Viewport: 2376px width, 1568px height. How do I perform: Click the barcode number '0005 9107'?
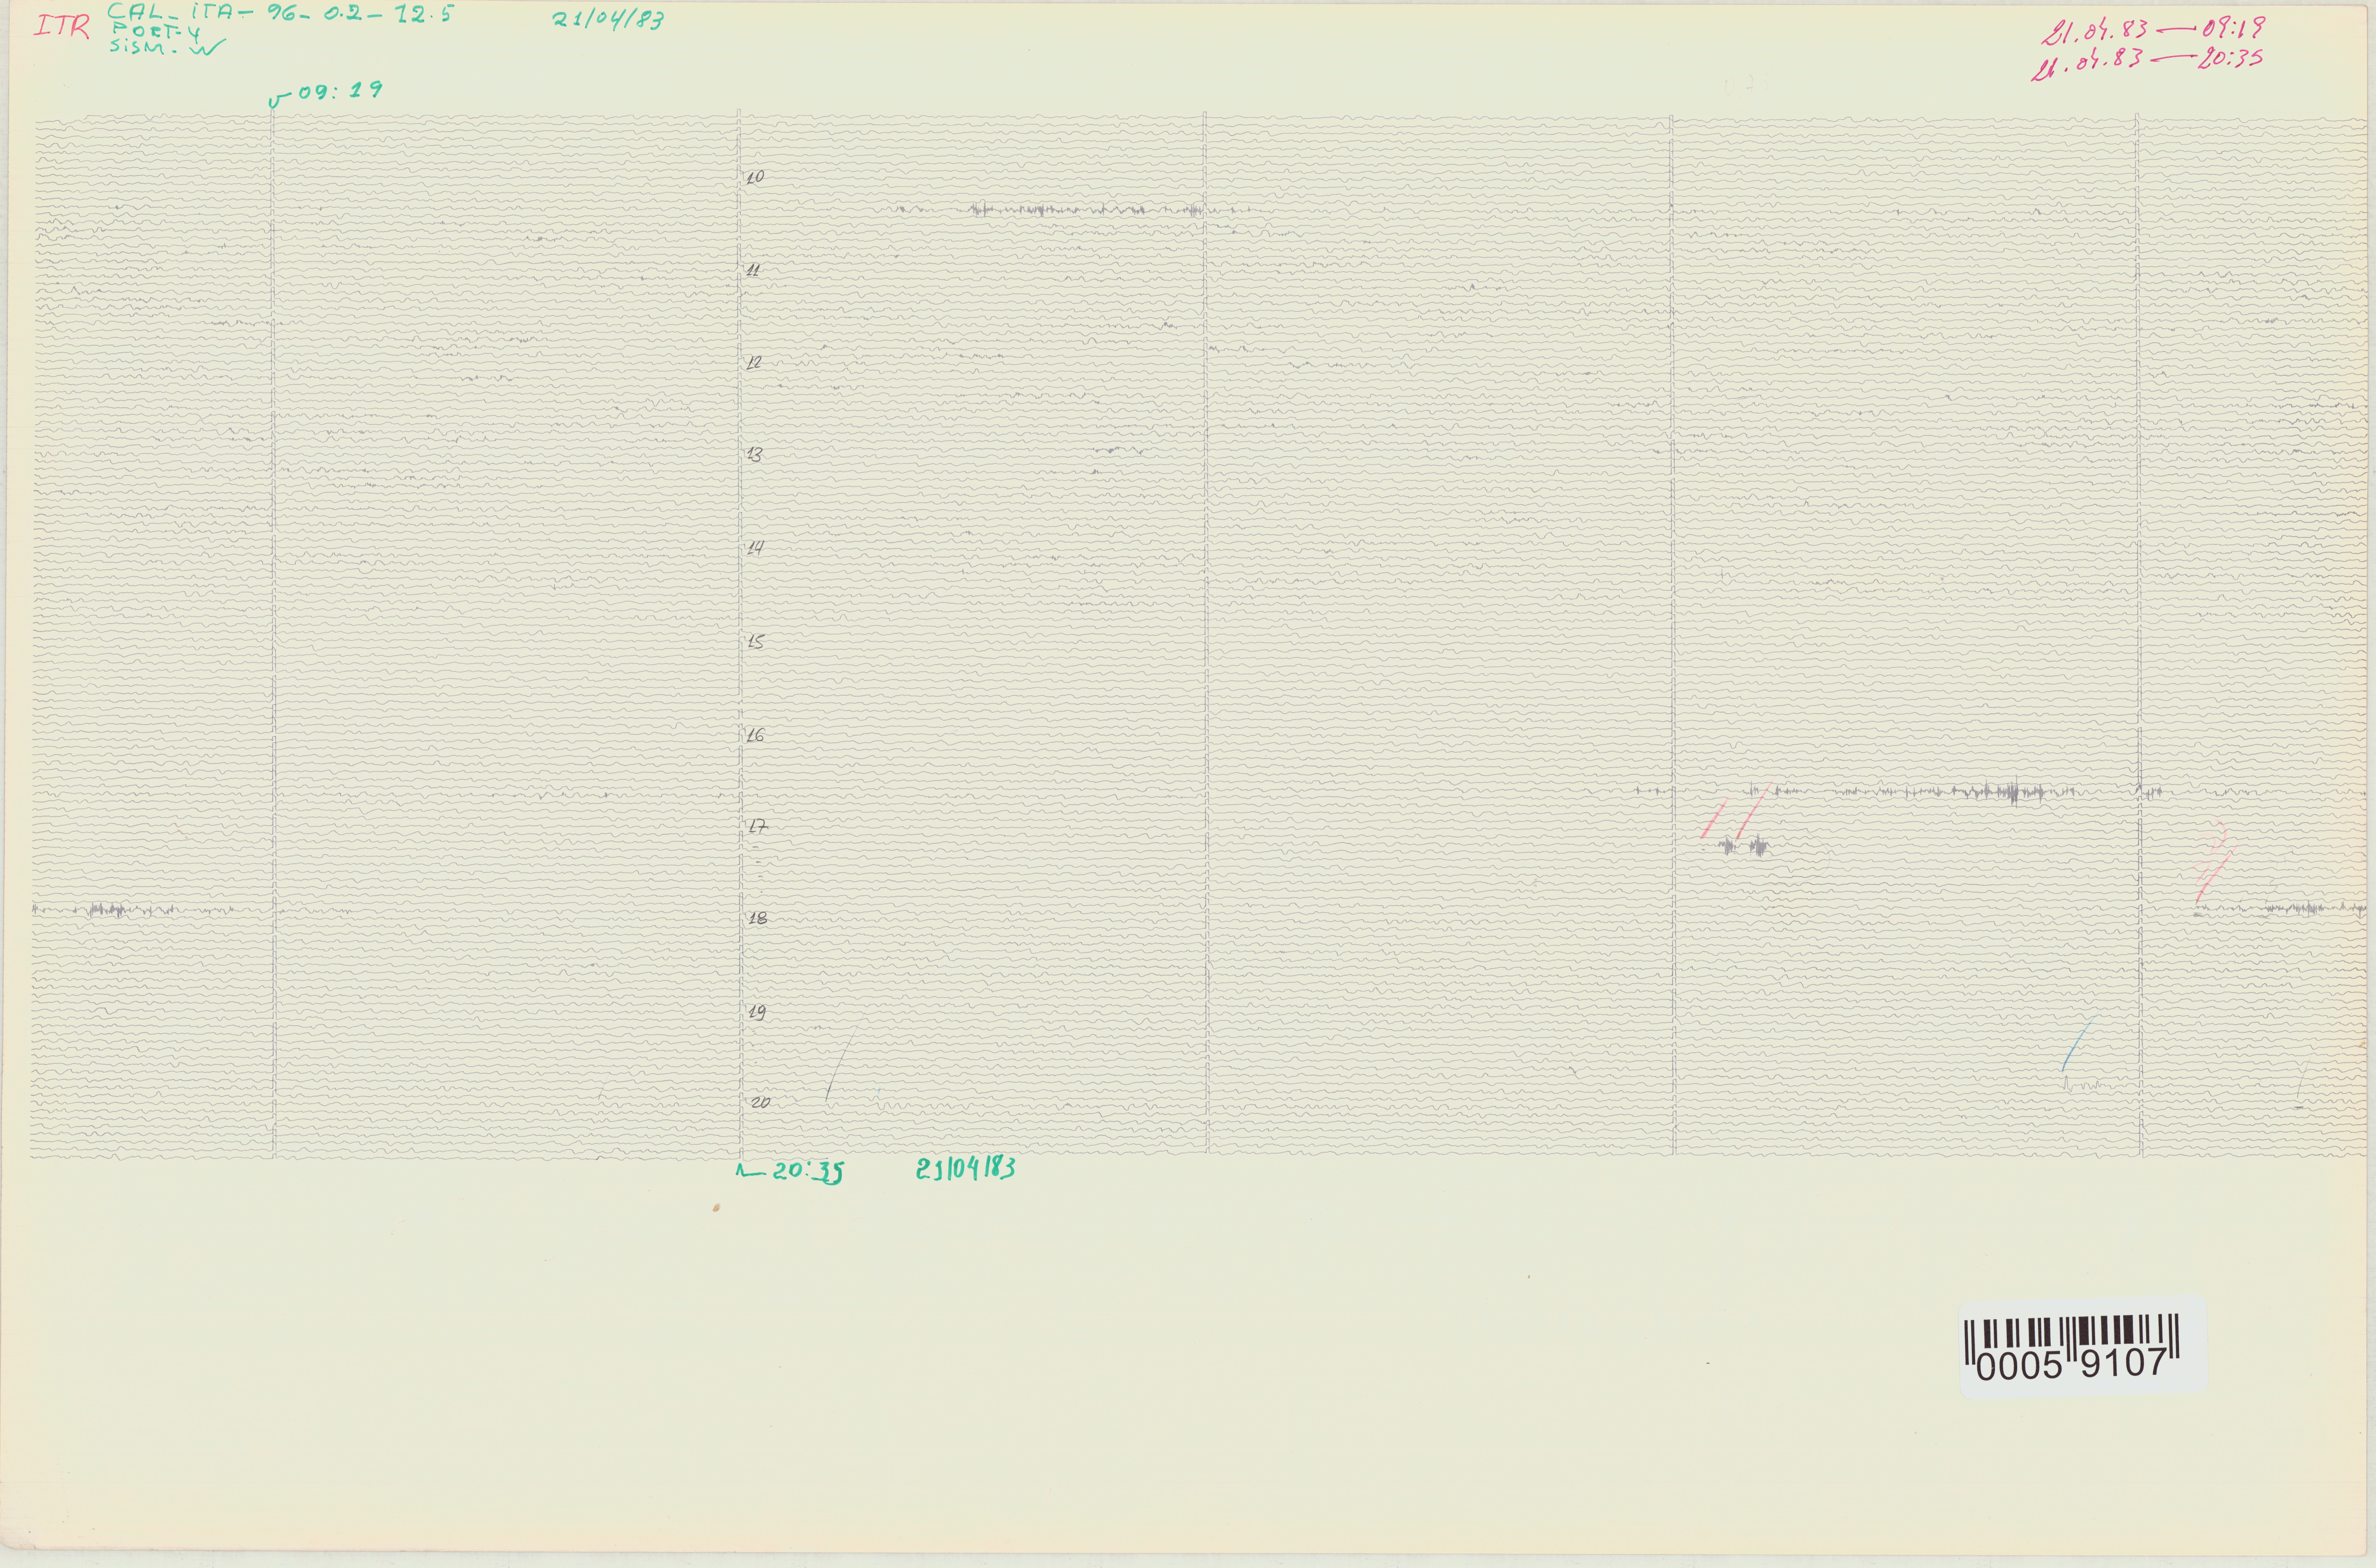2071,1364
